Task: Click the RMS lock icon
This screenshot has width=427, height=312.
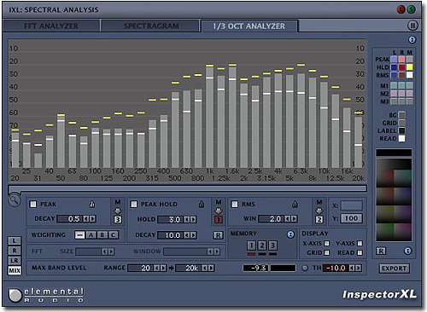Action: [295, 204]
